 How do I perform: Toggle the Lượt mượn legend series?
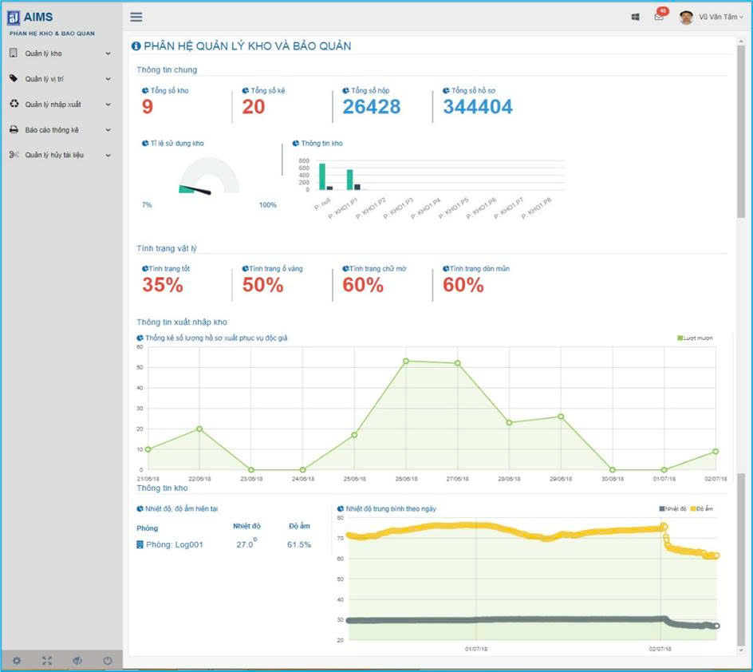(695, 338)
